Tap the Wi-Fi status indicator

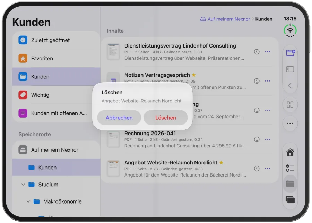coord(290,31)
